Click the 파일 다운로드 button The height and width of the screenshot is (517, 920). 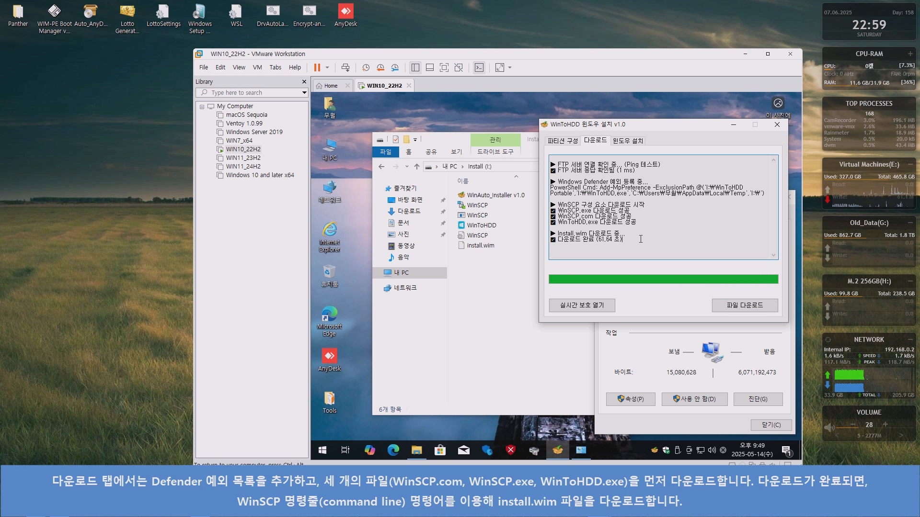[745, 305]
